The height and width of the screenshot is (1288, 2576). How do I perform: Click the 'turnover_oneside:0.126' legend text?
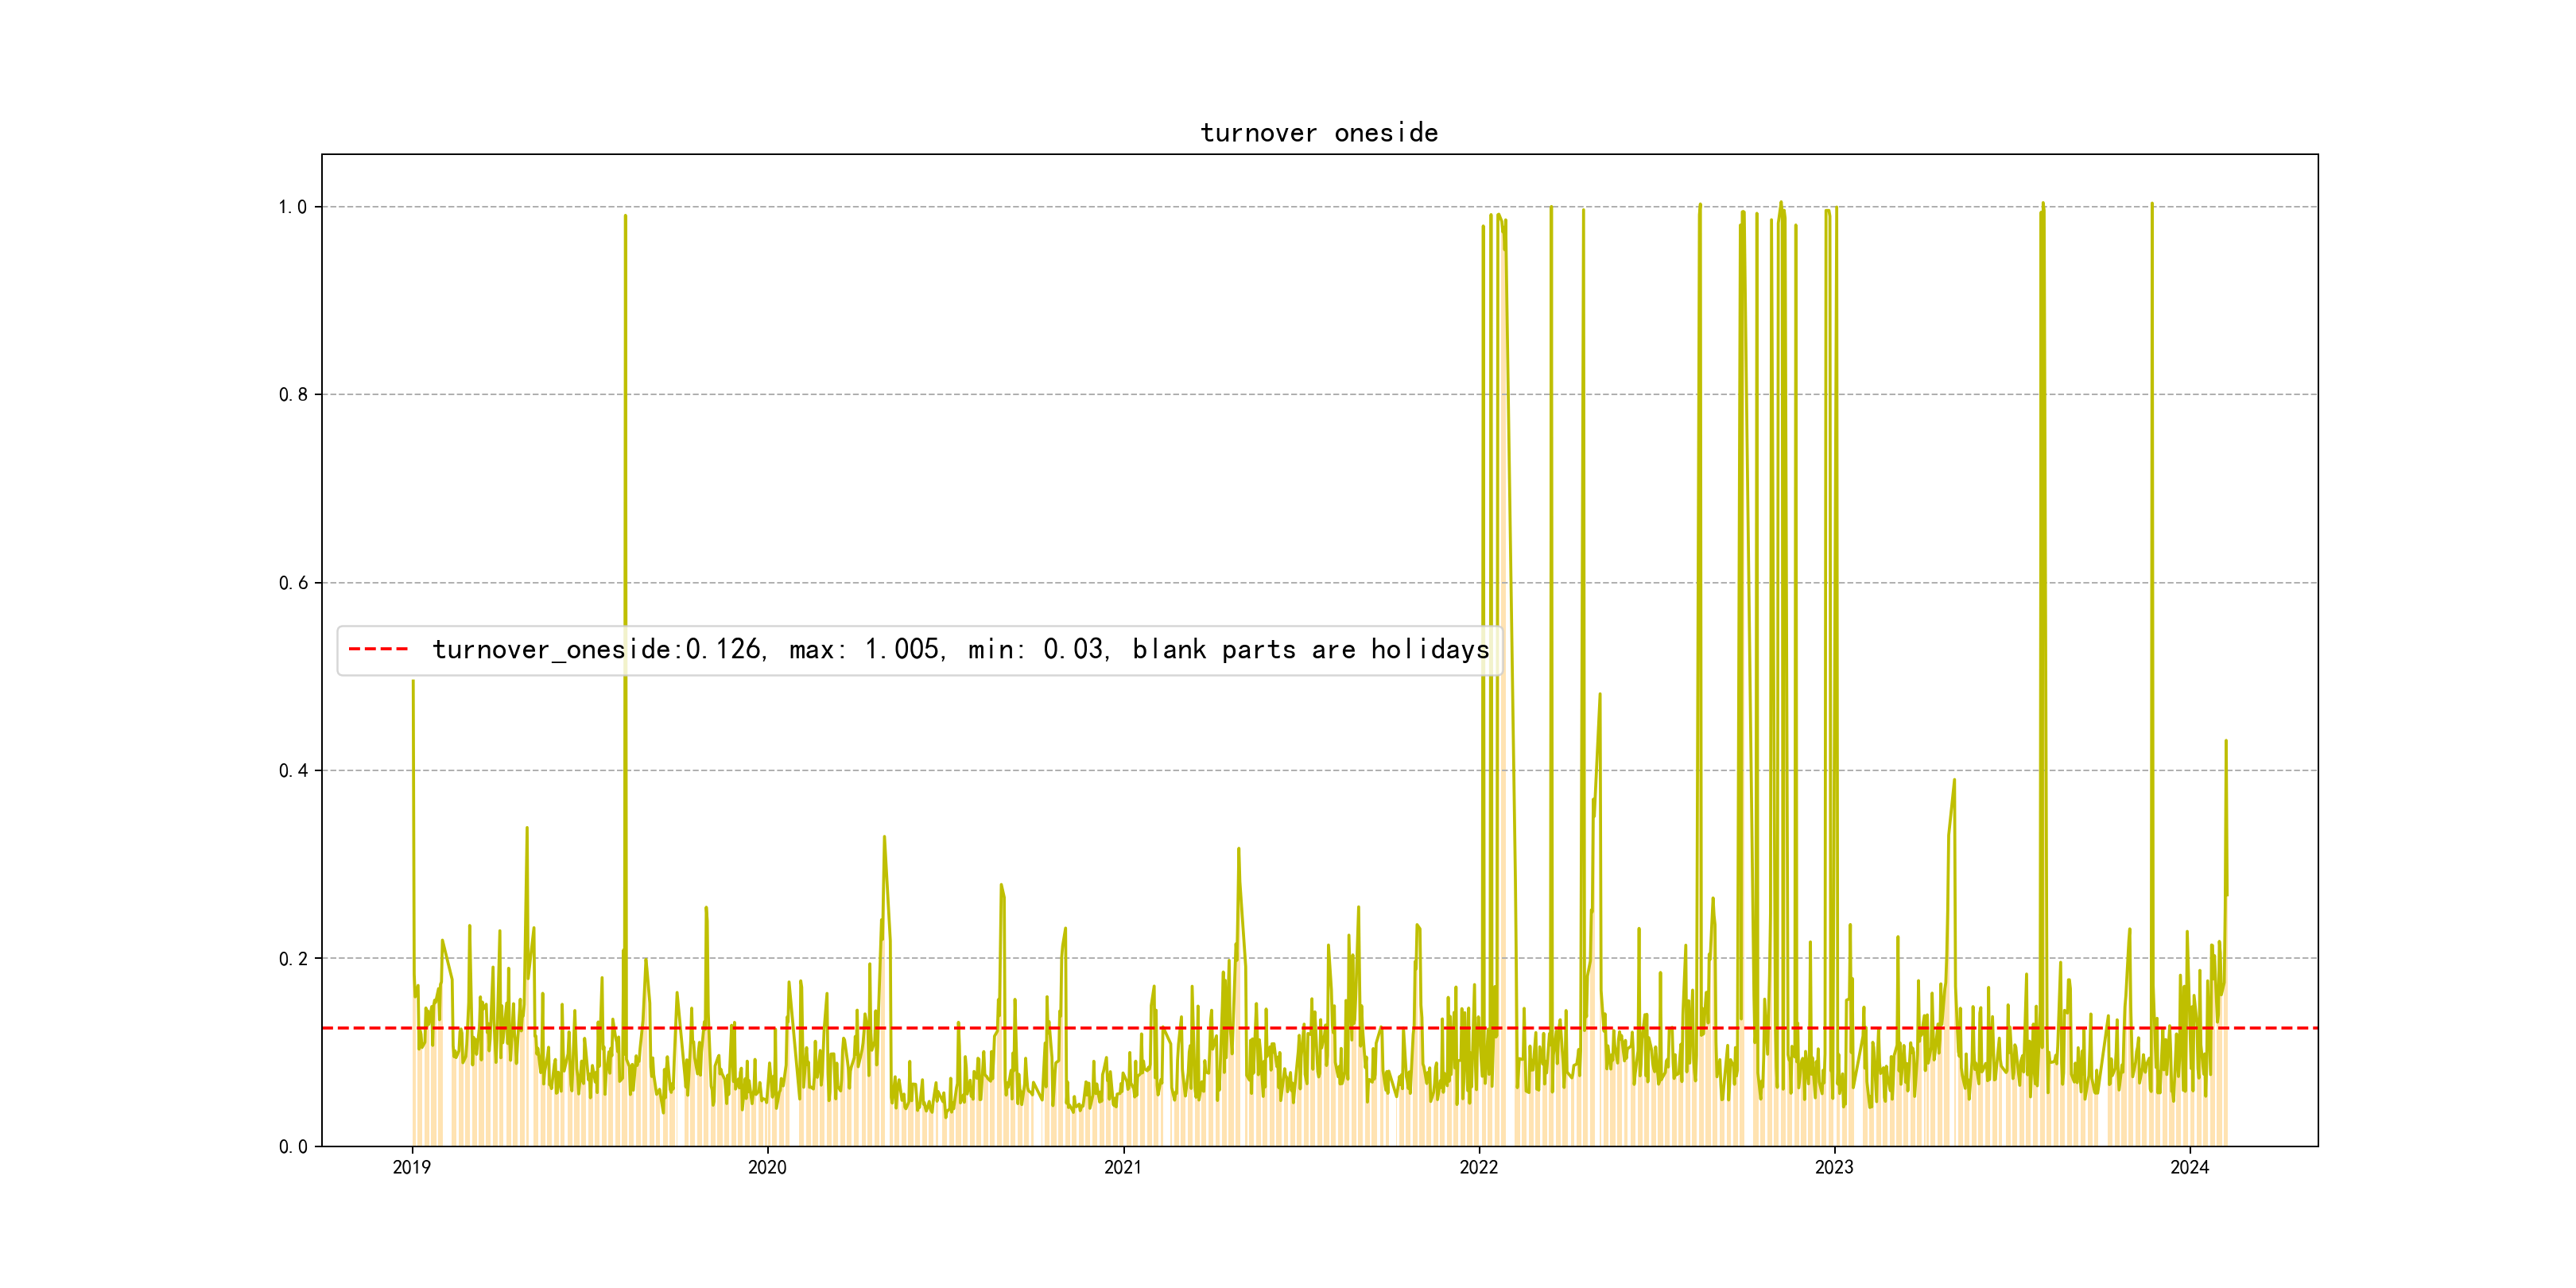598,650
